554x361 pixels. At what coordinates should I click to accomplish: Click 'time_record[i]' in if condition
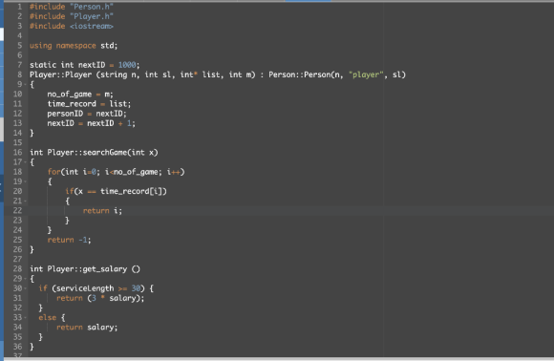pyautogui.click(x=131, y=191)
